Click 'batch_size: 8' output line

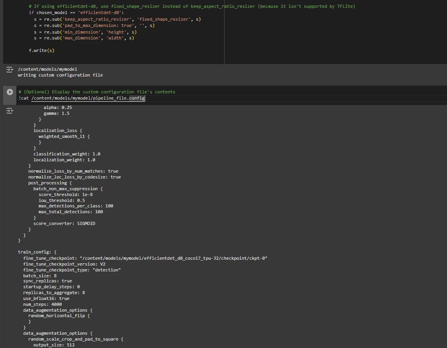(x=39, y=276)
